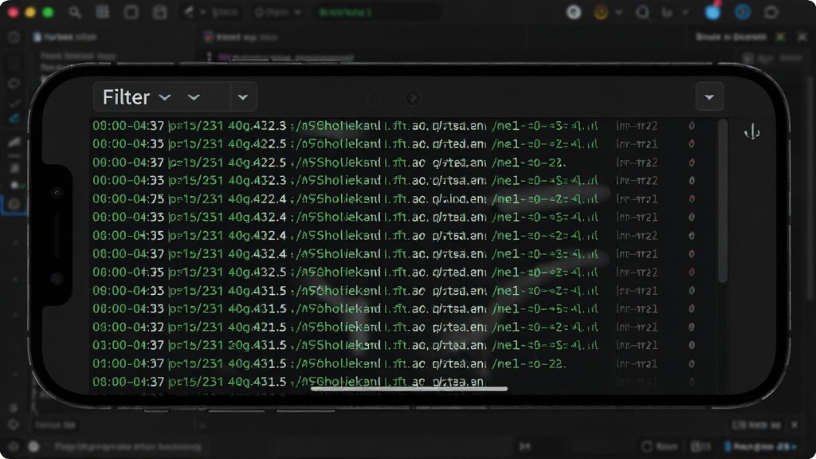Screen dimensions: 816x459
Task: Click the magnifier search icon in the top toolbar
Action: 75,13
